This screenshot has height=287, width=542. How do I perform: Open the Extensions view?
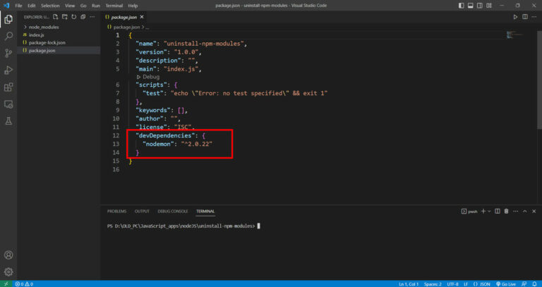click(8, 87)
